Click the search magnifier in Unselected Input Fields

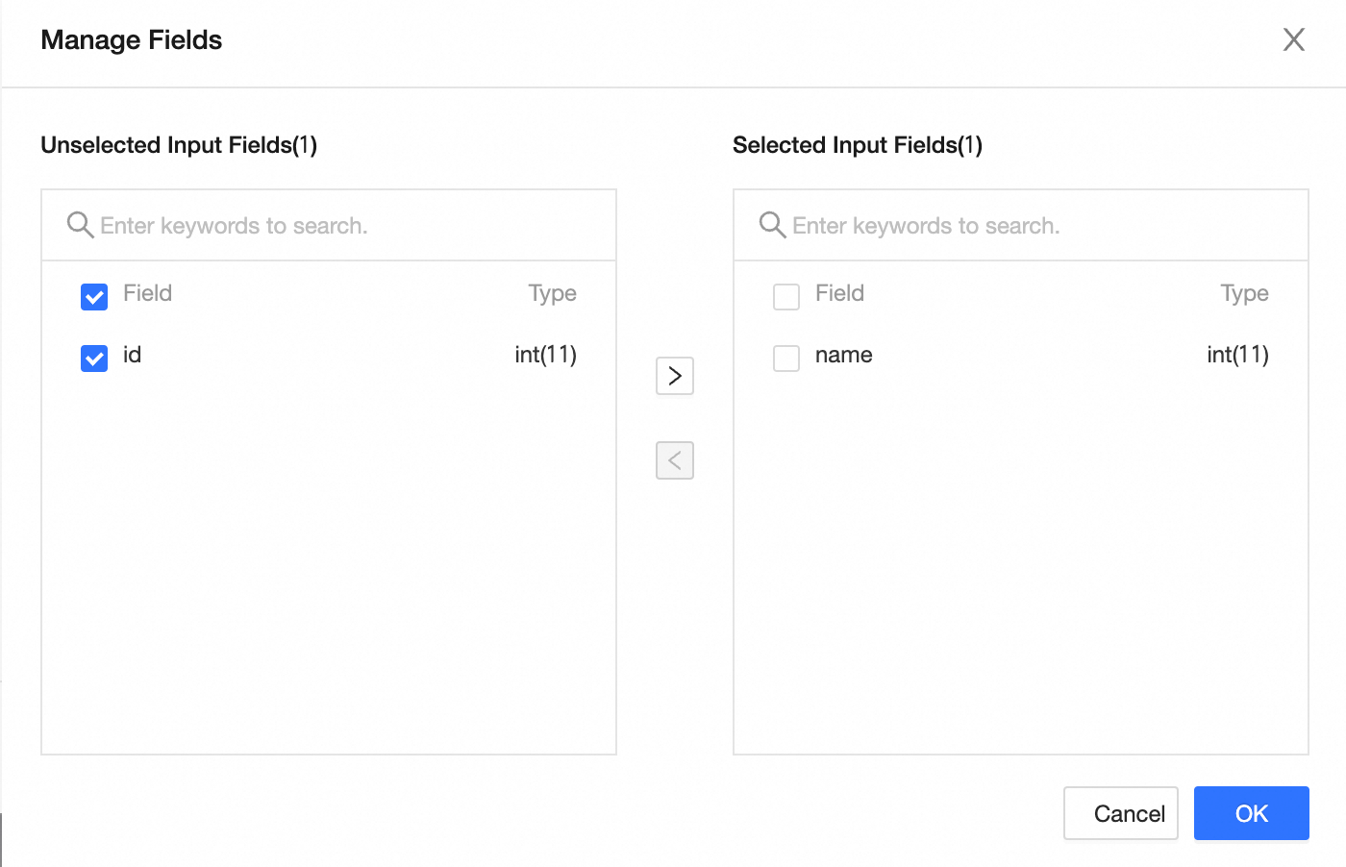[81, 224]
